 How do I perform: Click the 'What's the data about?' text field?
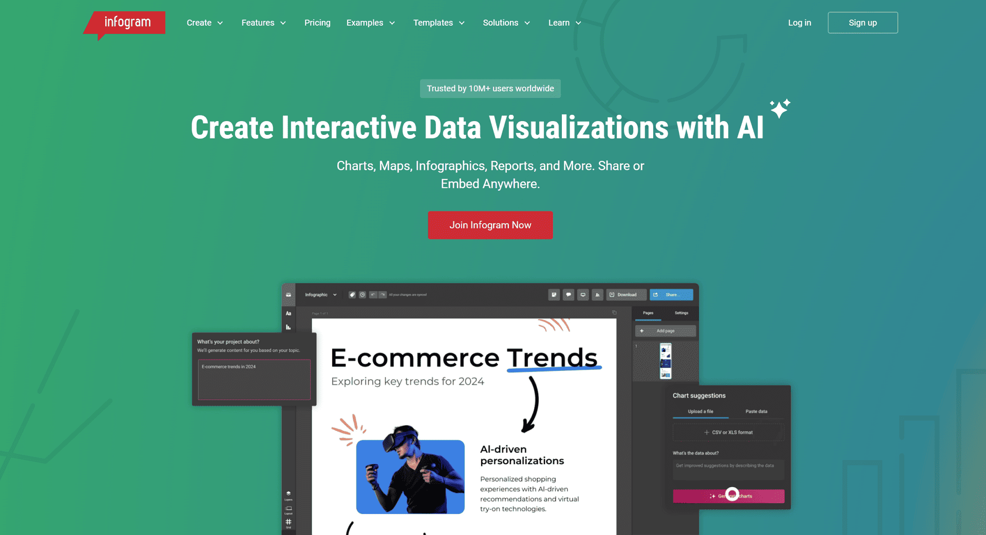click(x=728, y=469)
